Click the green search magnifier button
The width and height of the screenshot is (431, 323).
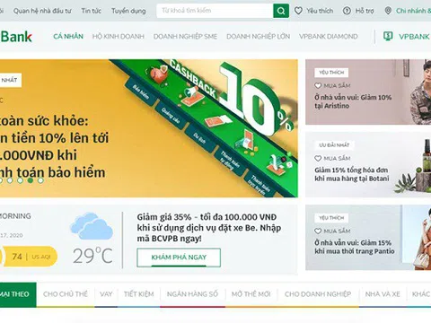(x=281, y=11)
